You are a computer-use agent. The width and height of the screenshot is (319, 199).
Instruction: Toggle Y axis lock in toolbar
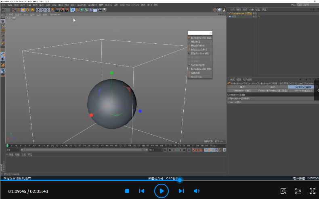tap(43, 9)
